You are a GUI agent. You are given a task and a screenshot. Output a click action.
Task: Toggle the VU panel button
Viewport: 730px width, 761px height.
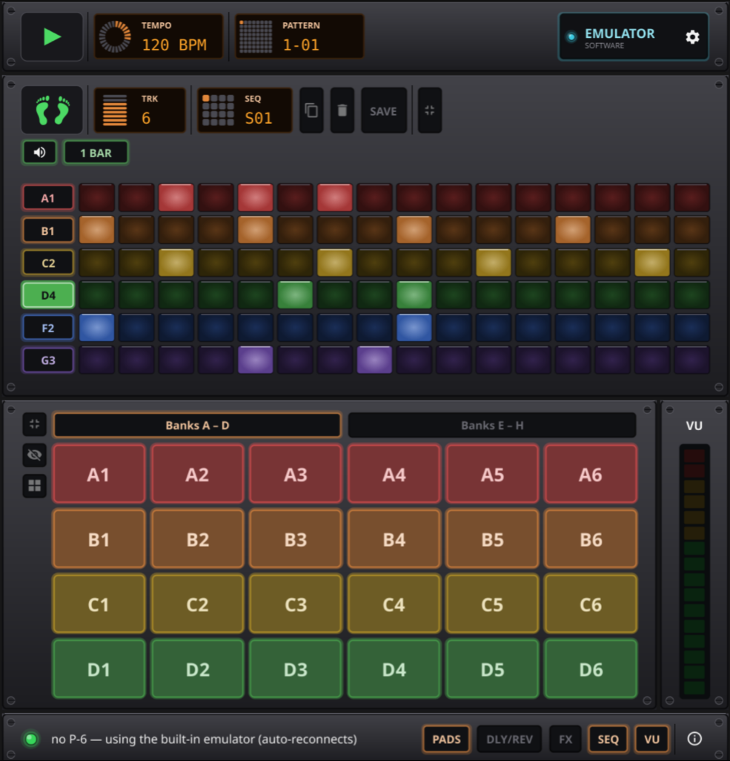(x=651, y=739)
